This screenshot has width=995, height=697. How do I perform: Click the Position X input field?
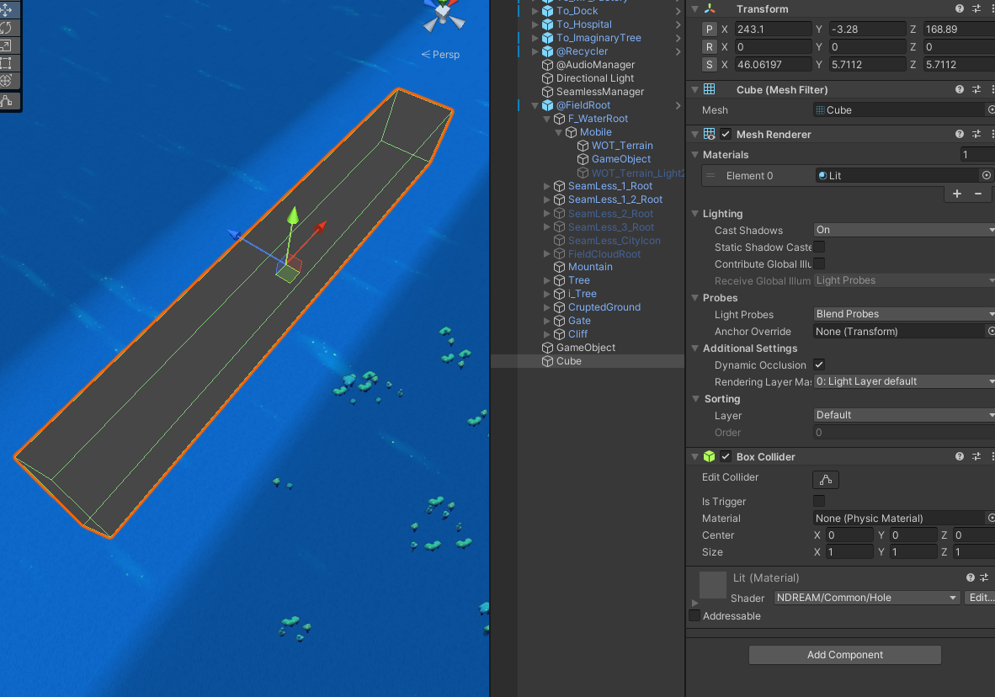[x=772, y=29]
